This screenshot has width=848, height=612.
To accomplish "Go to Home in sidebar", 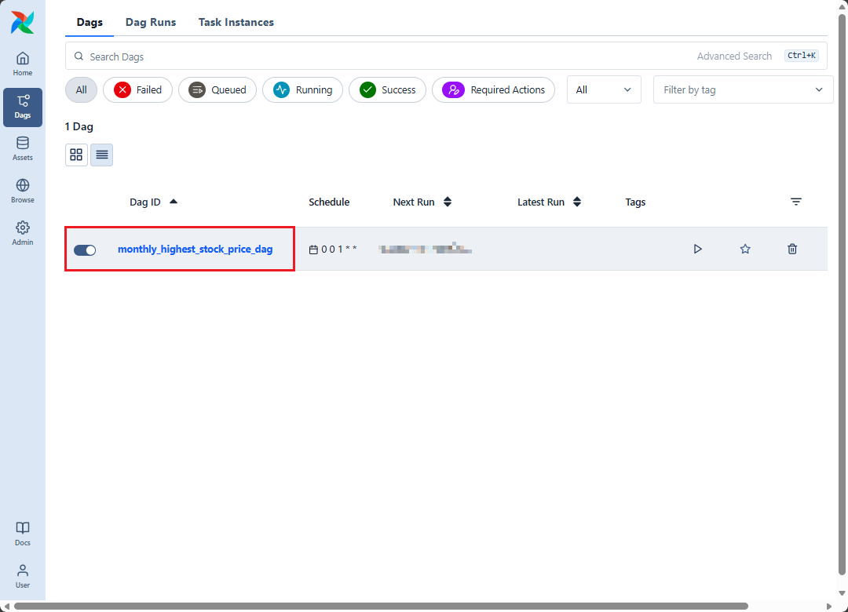I will pos(23,64).
